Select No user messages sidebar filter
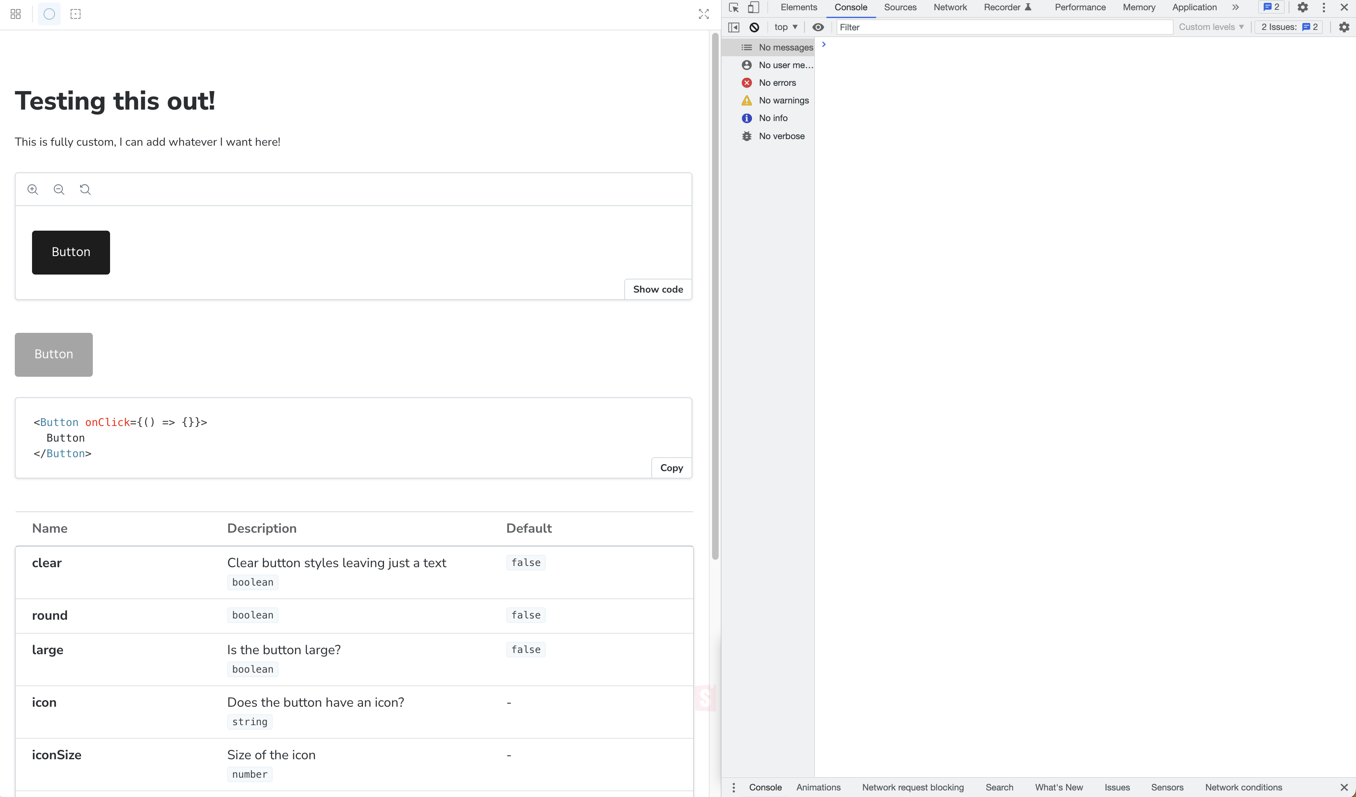The image size is (1356, 797). pos(768,65)
